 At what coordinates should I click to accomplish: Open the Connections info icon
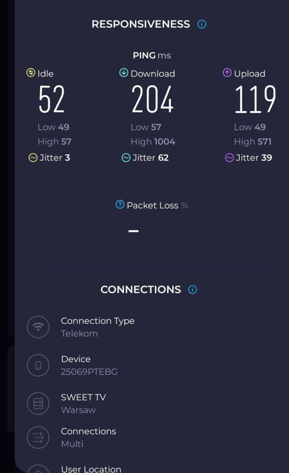coord(192,290)
